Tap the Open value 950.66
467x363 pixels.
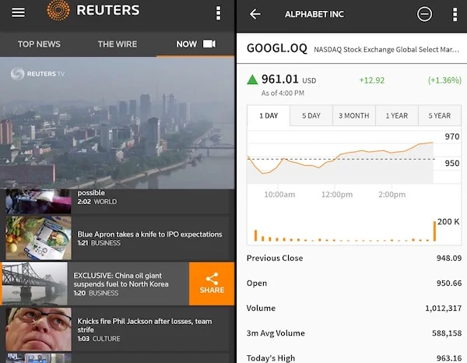[x=449, y=283]
